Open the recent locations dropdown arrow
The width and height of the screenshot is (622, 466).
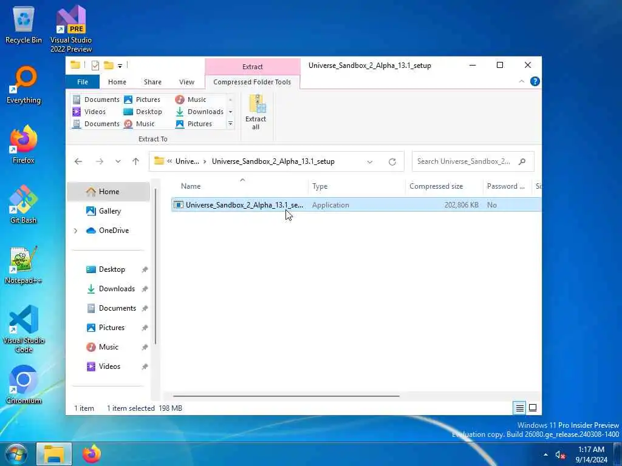coord(118,161)
